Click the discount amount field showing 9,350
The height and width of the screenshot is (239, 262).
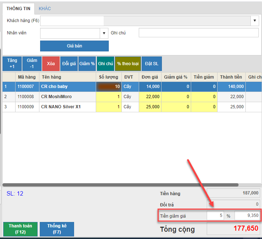(247, 216)
